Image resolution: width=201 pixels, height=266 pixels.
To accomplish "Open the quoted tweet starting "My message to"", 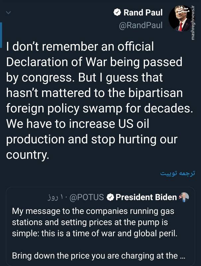I will click(x=95, y=221).
